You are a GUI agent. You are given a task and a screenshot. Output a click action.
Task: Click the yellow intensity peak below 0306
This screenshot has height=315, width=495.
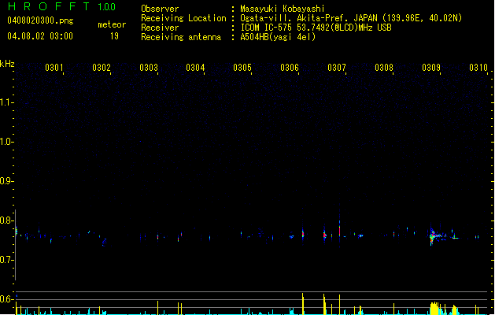tap(303, 304)
